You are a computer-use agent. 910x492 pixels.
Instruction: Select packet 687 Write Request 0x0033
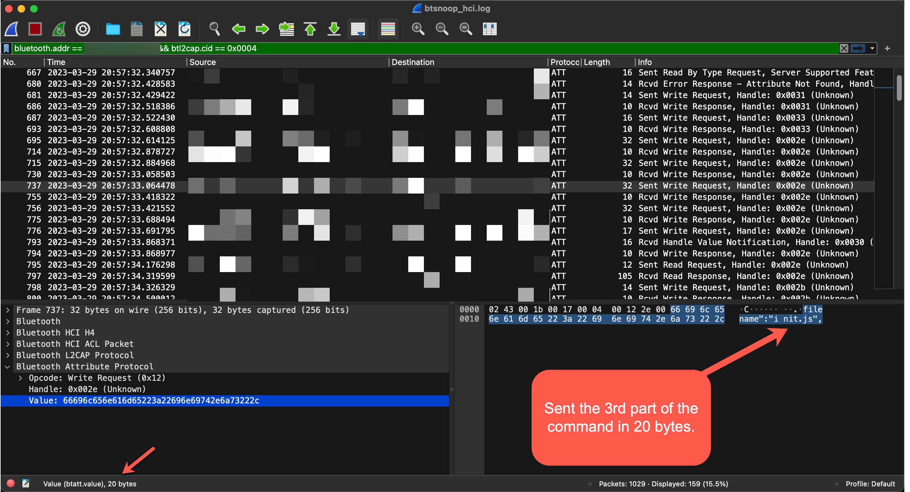(437, 118)
